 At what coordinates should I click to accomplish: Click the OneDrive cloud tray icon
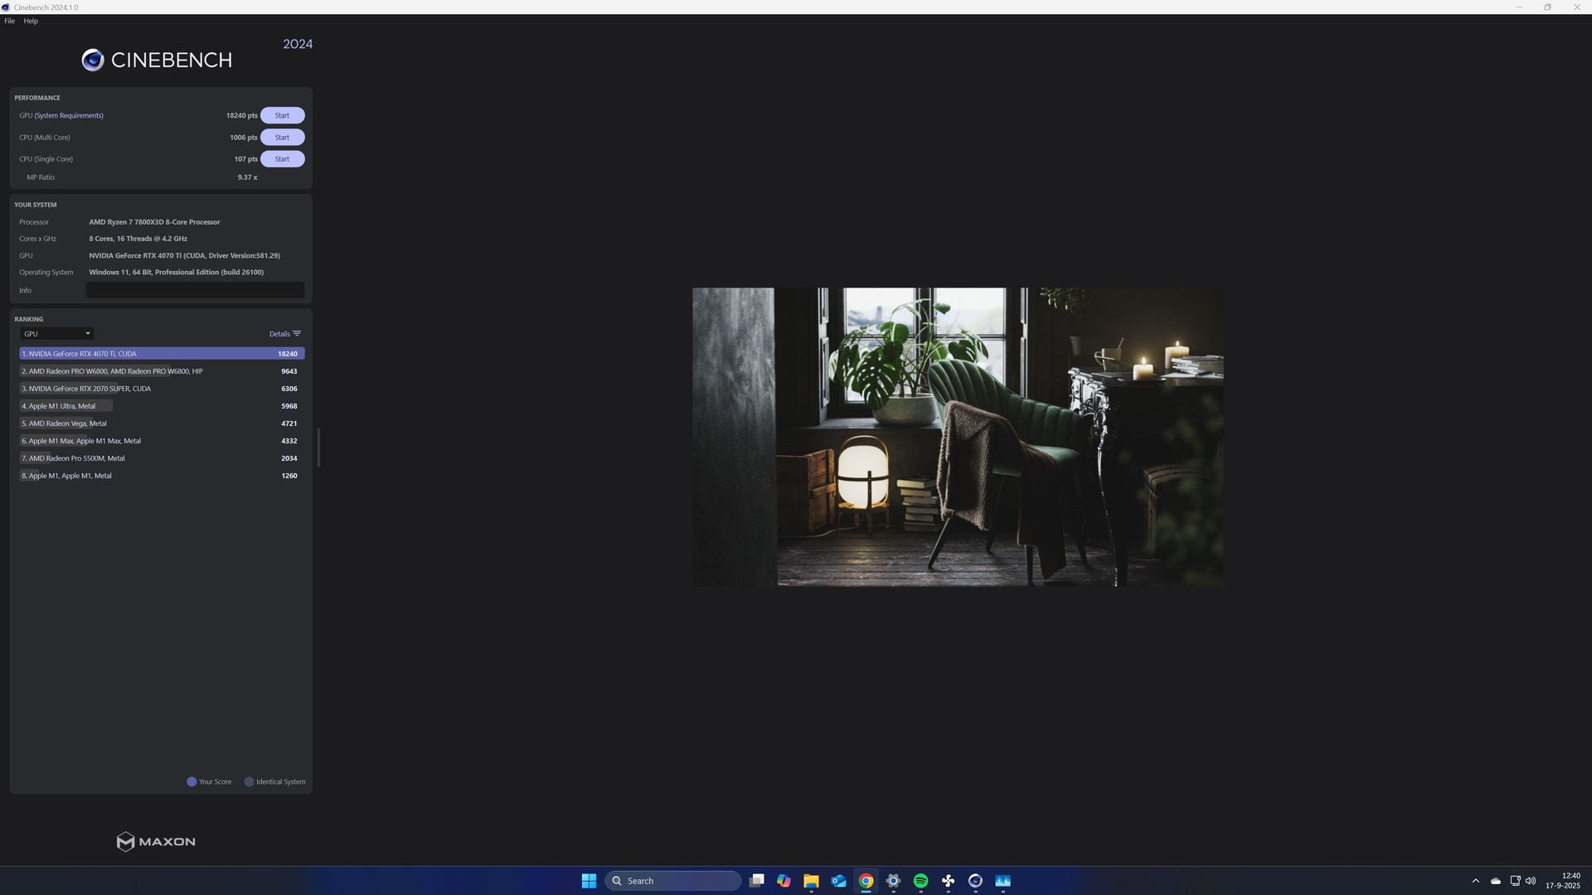(1496, 881)
